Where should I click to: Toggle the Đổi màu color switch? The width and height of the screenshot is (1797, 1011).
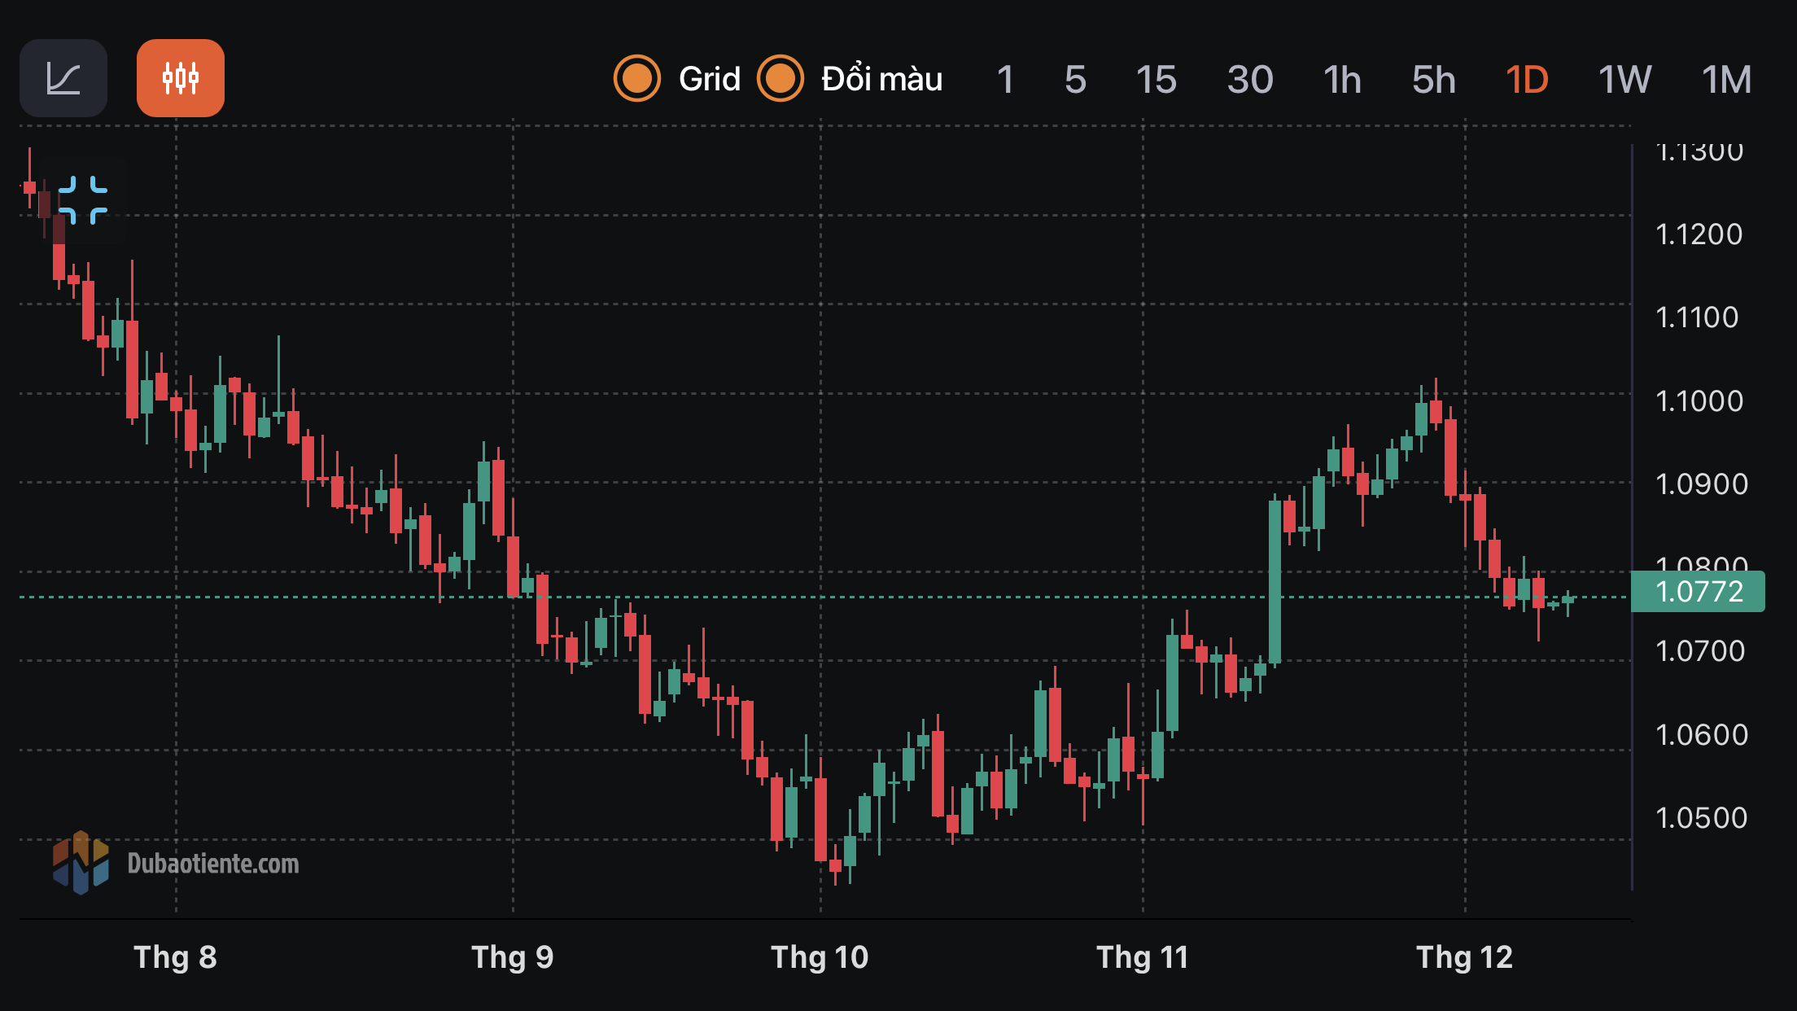[780, 79]
